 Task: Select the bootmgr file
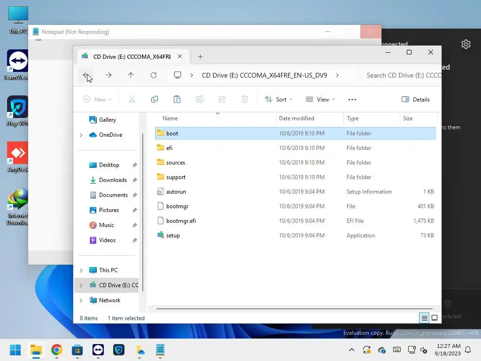pos(295,206)
